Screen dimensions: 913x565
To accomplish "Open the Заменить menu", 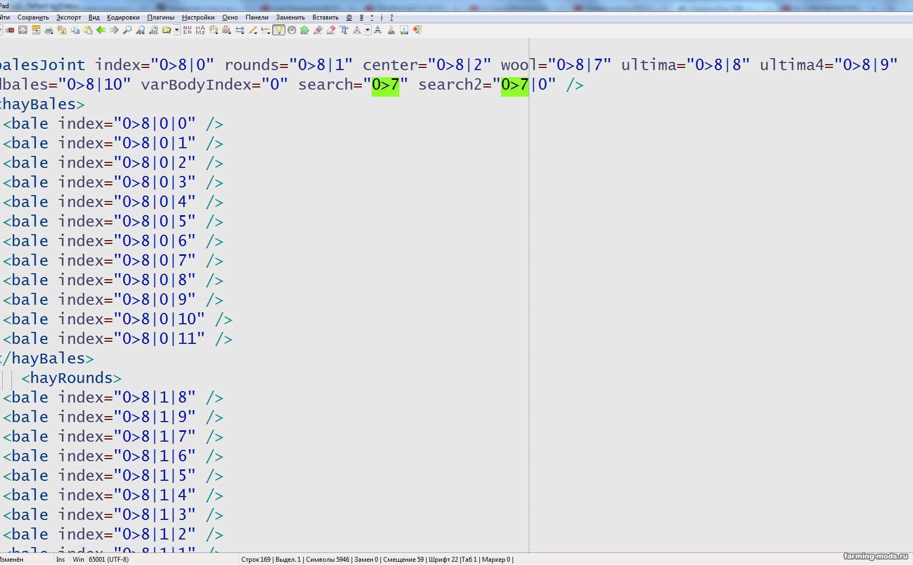I will tap(290, 17).
